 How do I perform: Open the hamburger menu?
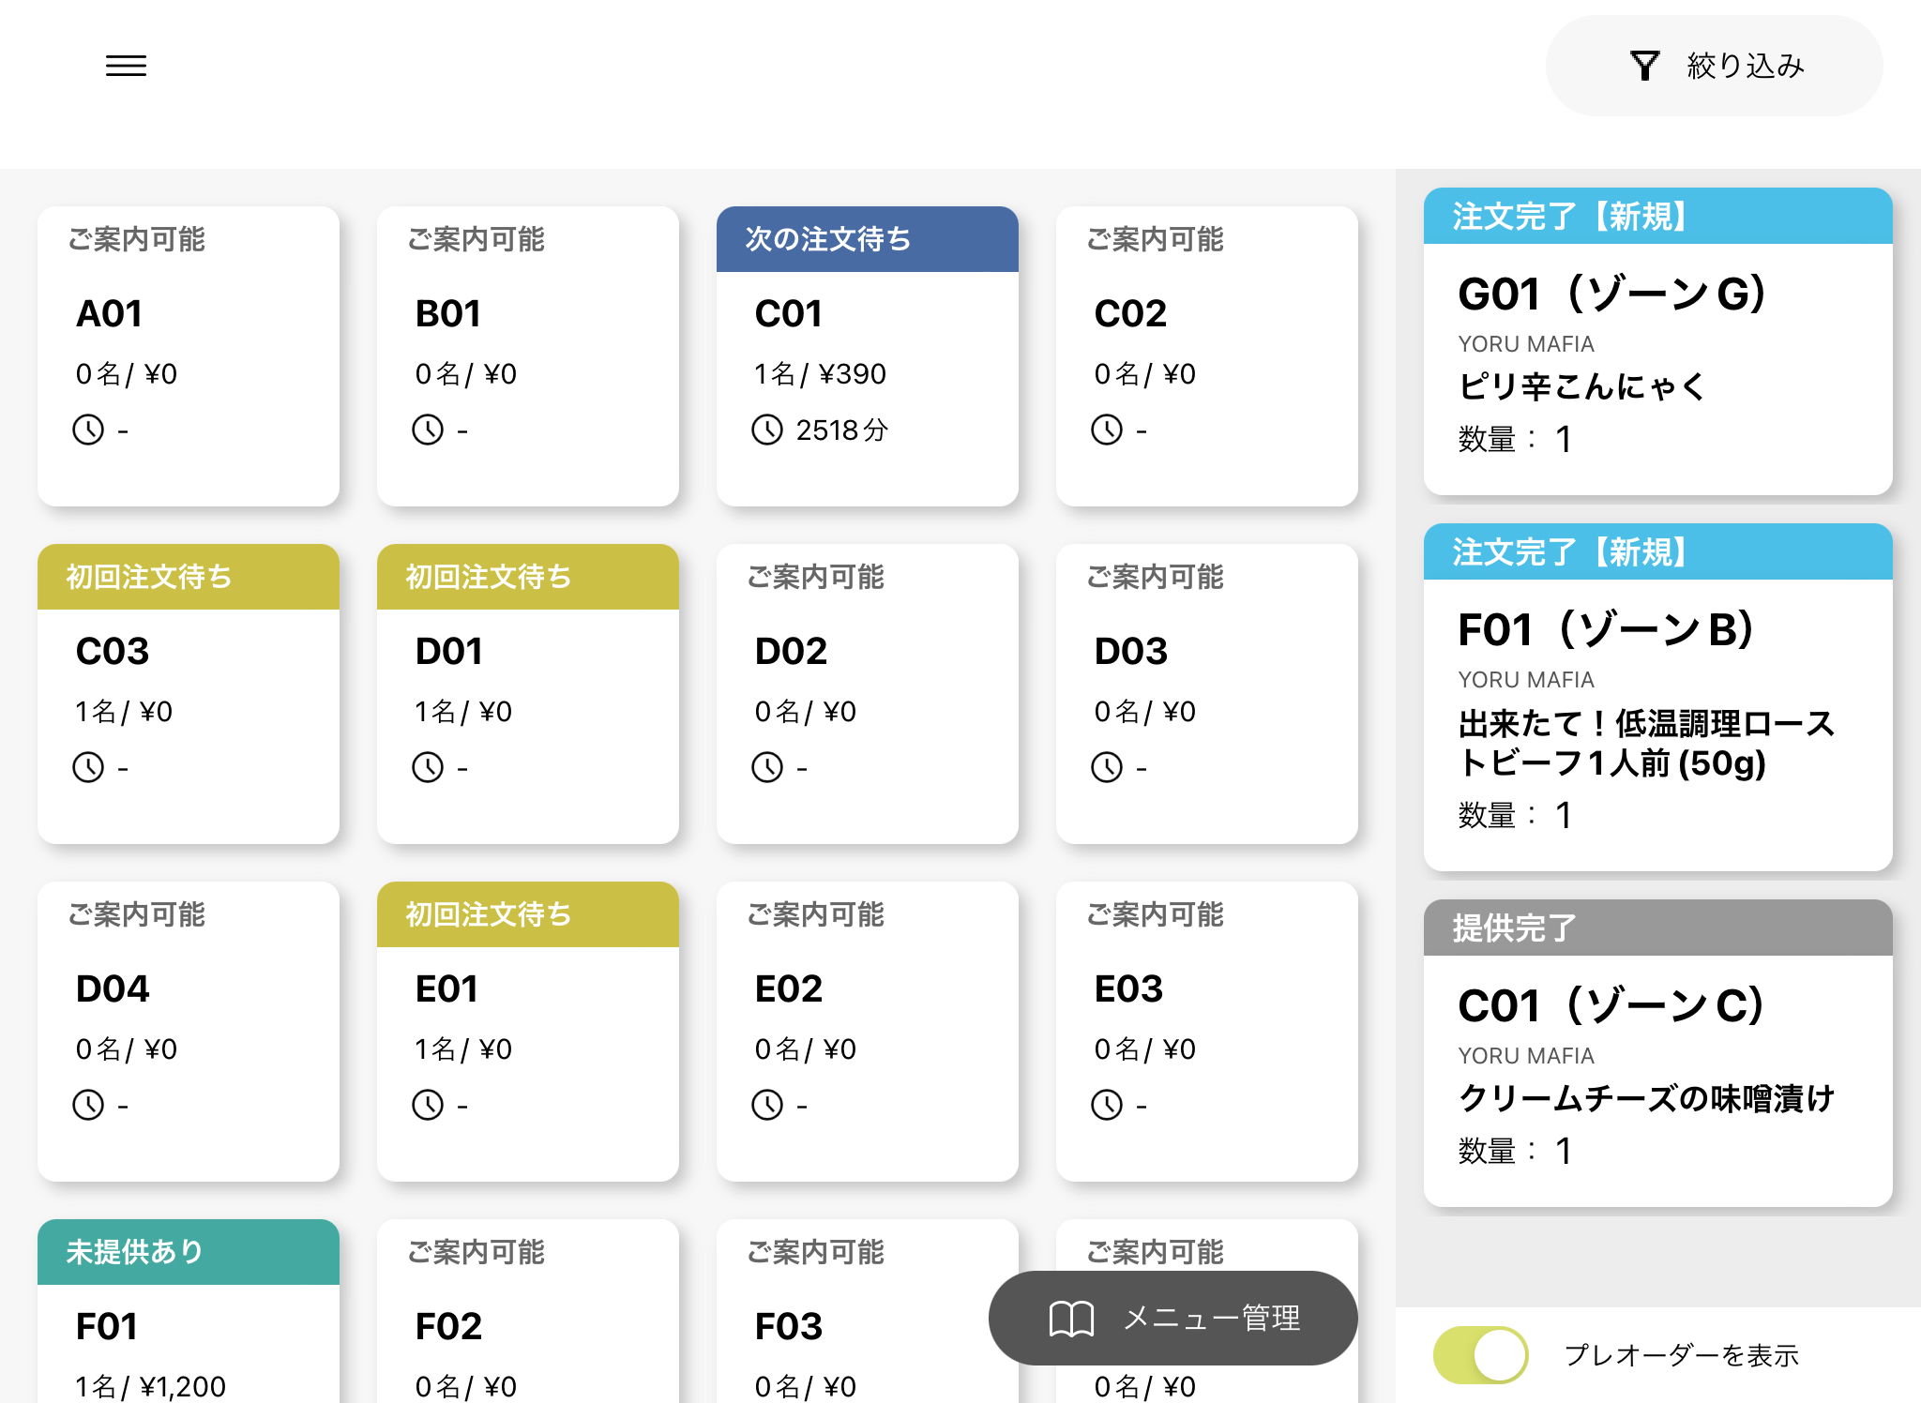click(x=126, y=66)
